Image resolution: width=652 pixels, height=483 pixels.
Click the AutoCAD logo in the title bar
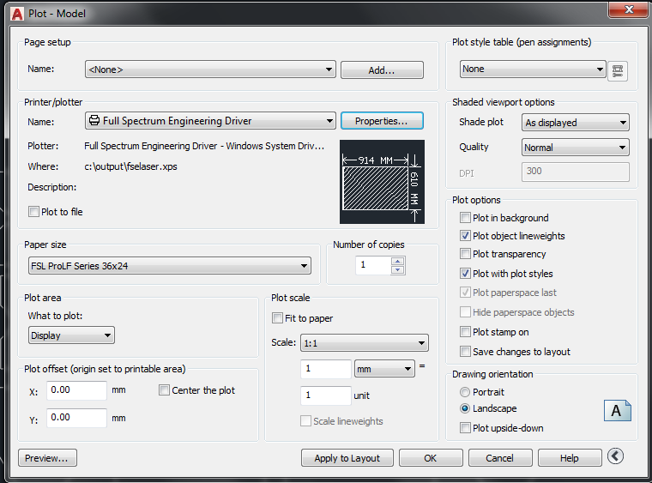[17, 14]
